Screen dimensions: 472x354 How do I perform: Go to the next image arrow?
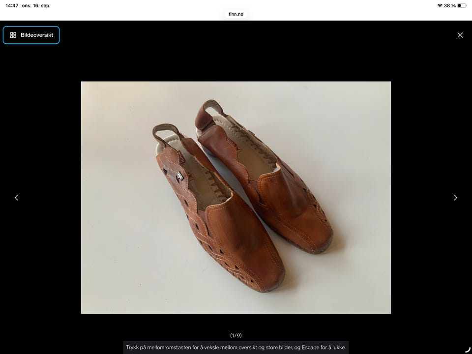point(455,198)
